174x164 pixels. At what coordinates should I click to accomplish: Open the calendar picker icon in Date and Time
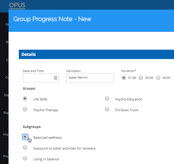tap(56, 78)
